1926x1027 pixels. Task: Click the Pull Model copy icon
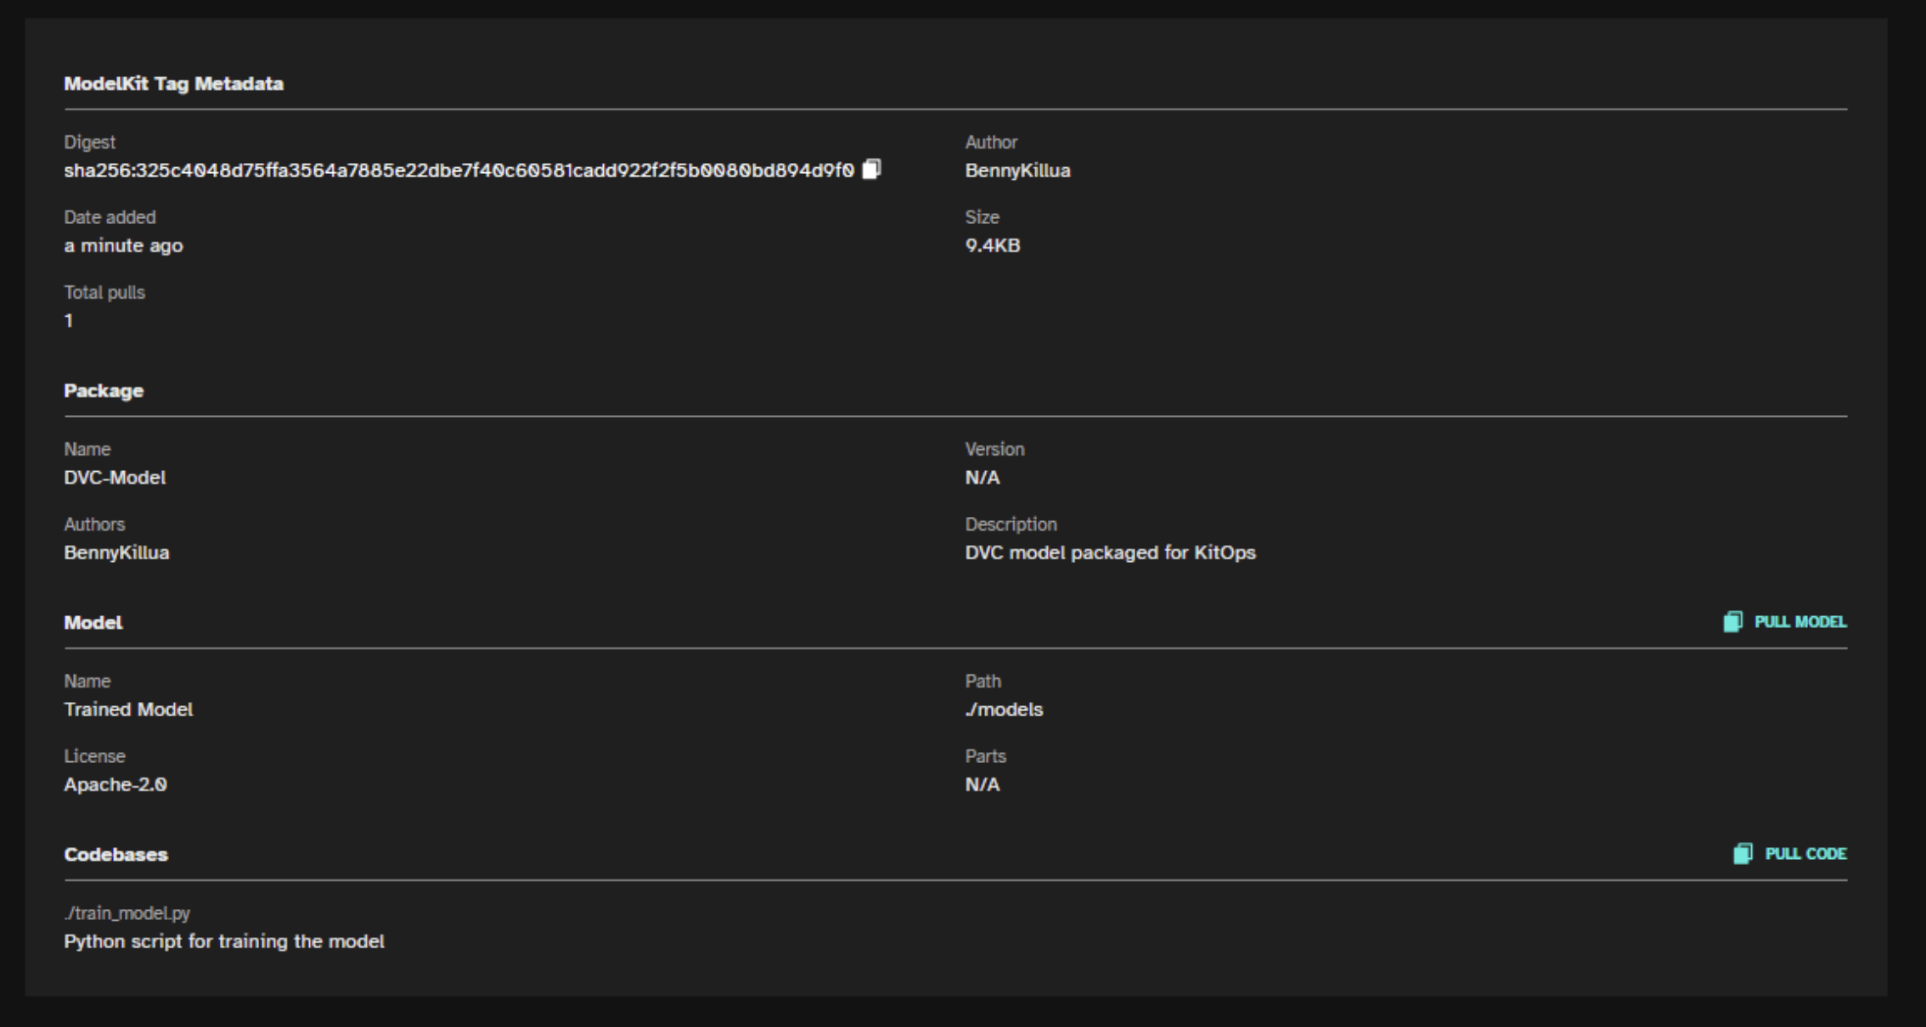[1732, 622]
